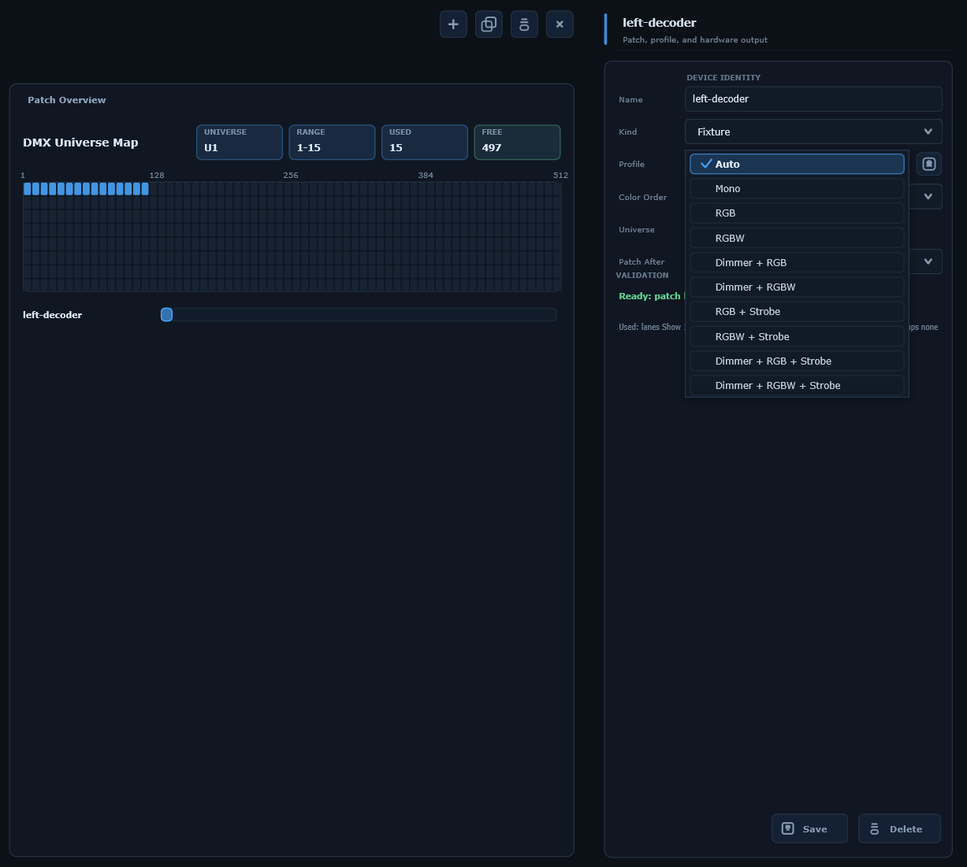
Task: Click the Delete button
Action: click(899, 828)
